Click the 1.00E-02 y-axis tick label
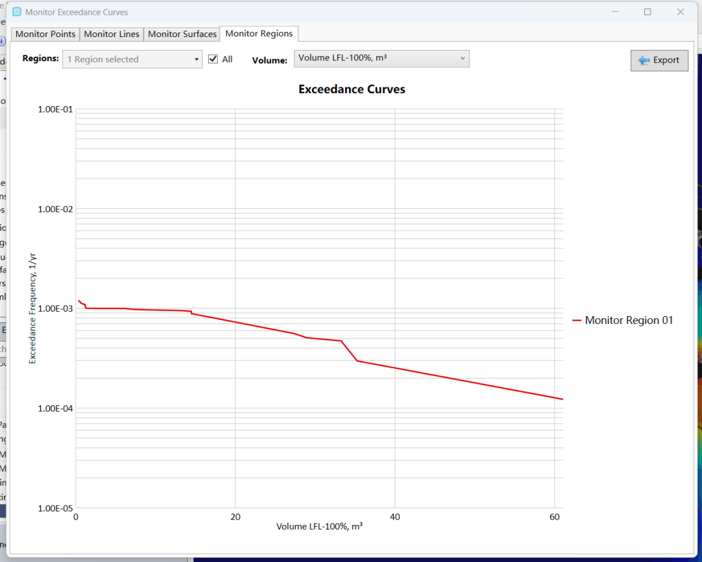The height and width of the screenshot is (562, 702). (55, 209)
